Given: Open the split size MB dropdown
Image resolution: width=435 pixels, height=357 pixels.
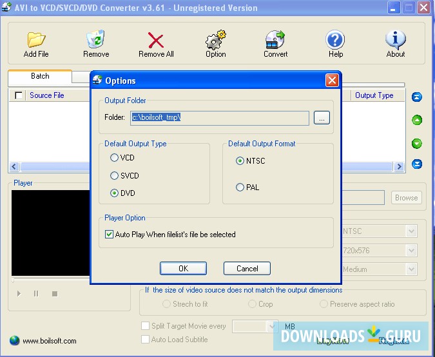Looking at the screenshot, I should 272,327.
